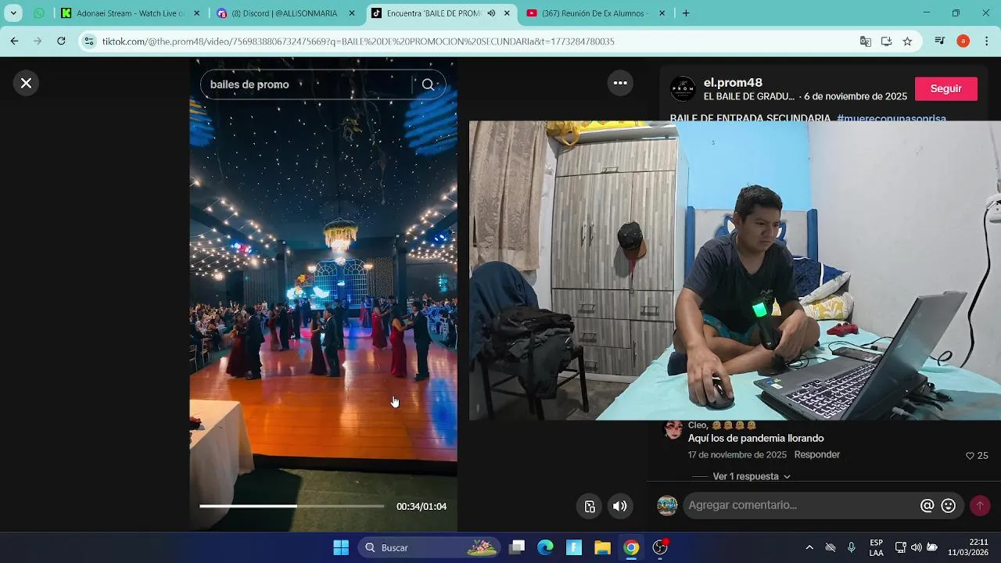This screenshot has height=563, width=1001.
Task: Click the Seguir follow button
Action: tap(945, 88)
